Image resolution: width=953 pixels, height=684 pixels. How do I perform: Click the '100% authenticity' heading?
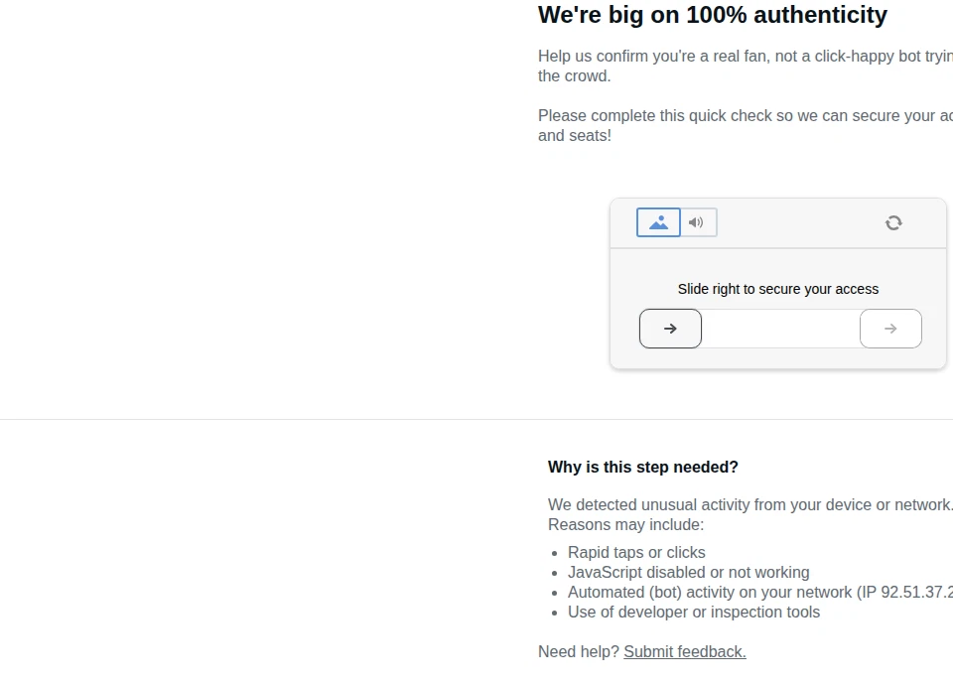tap(713, 15)
